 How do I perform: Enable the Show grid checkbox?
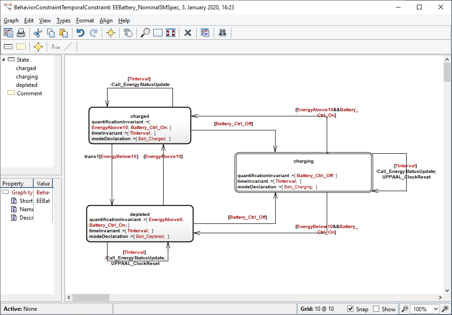tap(376, 309)
